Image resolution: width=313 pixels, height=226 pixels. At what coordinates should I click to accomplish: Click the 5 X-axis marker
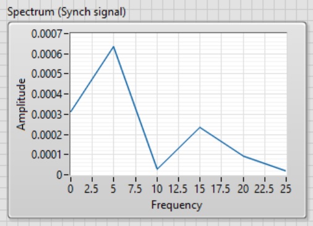(x=113, y=189)
